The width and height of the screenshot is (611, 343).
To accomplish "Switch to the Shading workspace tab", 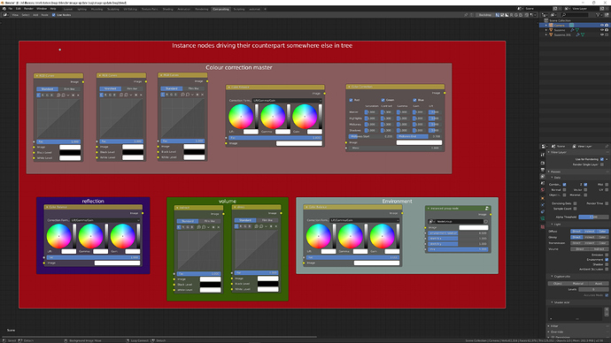I will pyautogui.click(x=168, y=9).
